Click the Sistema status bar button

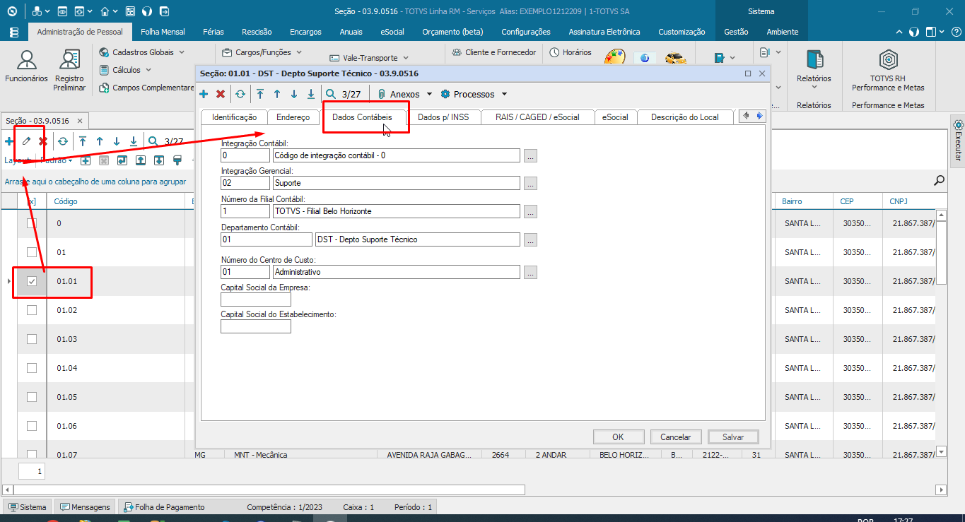tap(28, 507)
